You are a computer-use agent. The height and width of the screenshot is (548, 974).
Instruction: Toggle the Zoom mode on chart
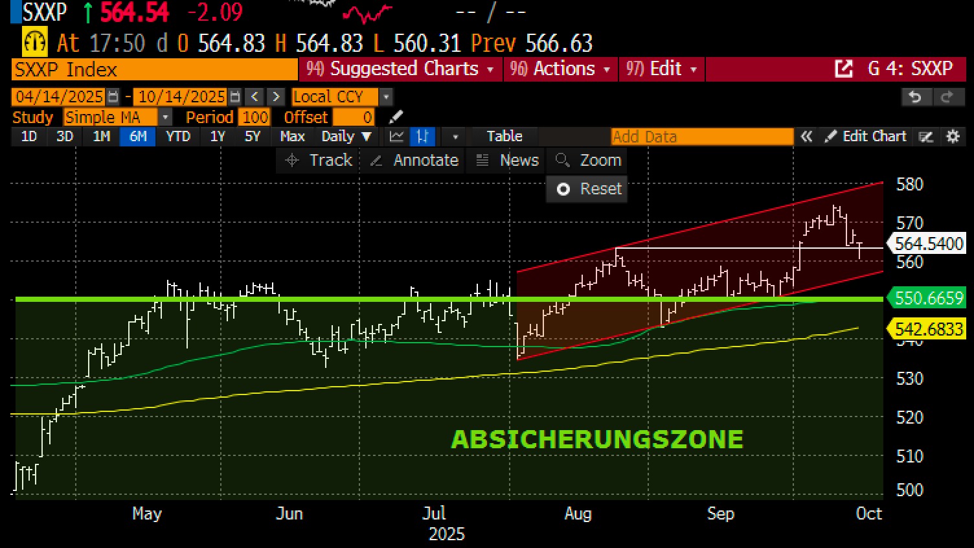pyautogui.click(x=588, y=160)
